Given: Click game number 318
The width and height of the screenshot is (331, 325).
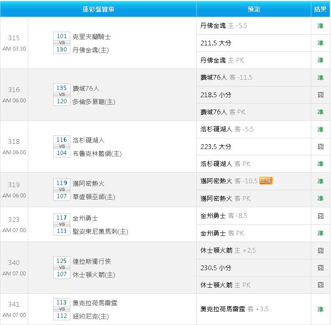Looking at the screenshot, I should [14, 142].
